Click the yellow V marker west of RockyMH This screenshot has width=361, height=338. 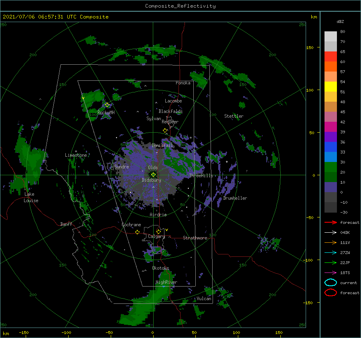[x=83, y=98]
